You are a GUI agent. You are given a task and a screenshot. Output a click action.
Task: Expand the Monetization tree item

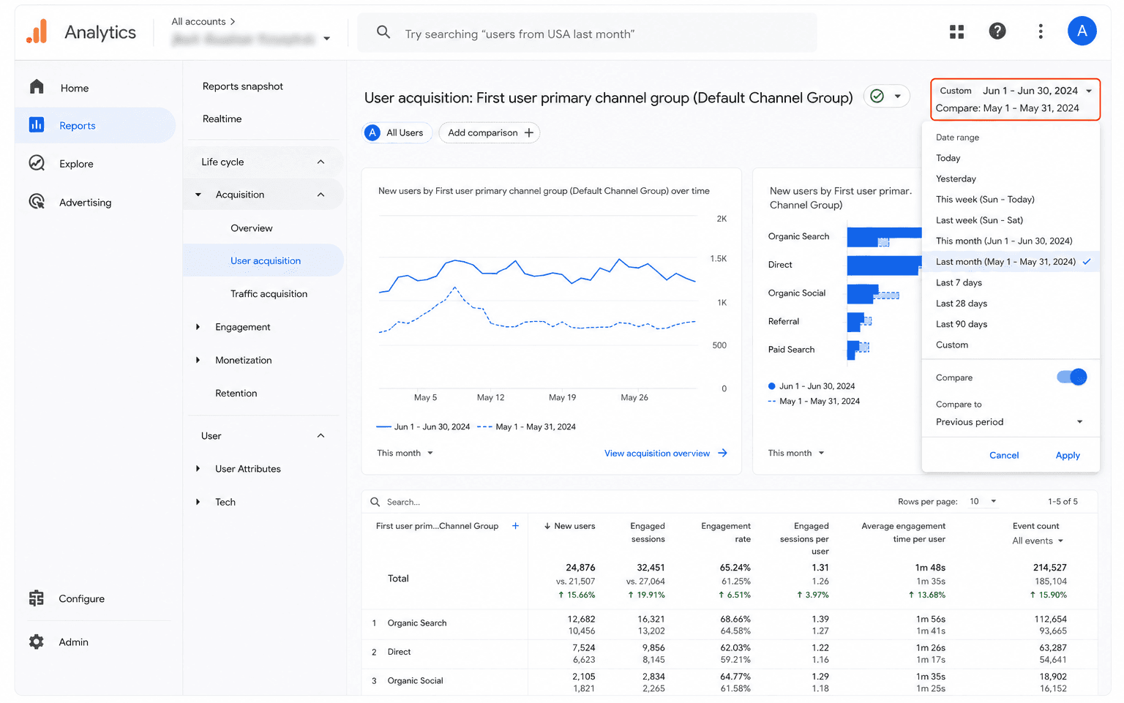198,360
